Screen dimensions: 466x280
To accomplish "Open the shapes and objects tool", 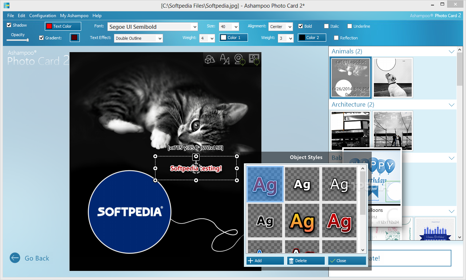I will (x=210, y=59).
